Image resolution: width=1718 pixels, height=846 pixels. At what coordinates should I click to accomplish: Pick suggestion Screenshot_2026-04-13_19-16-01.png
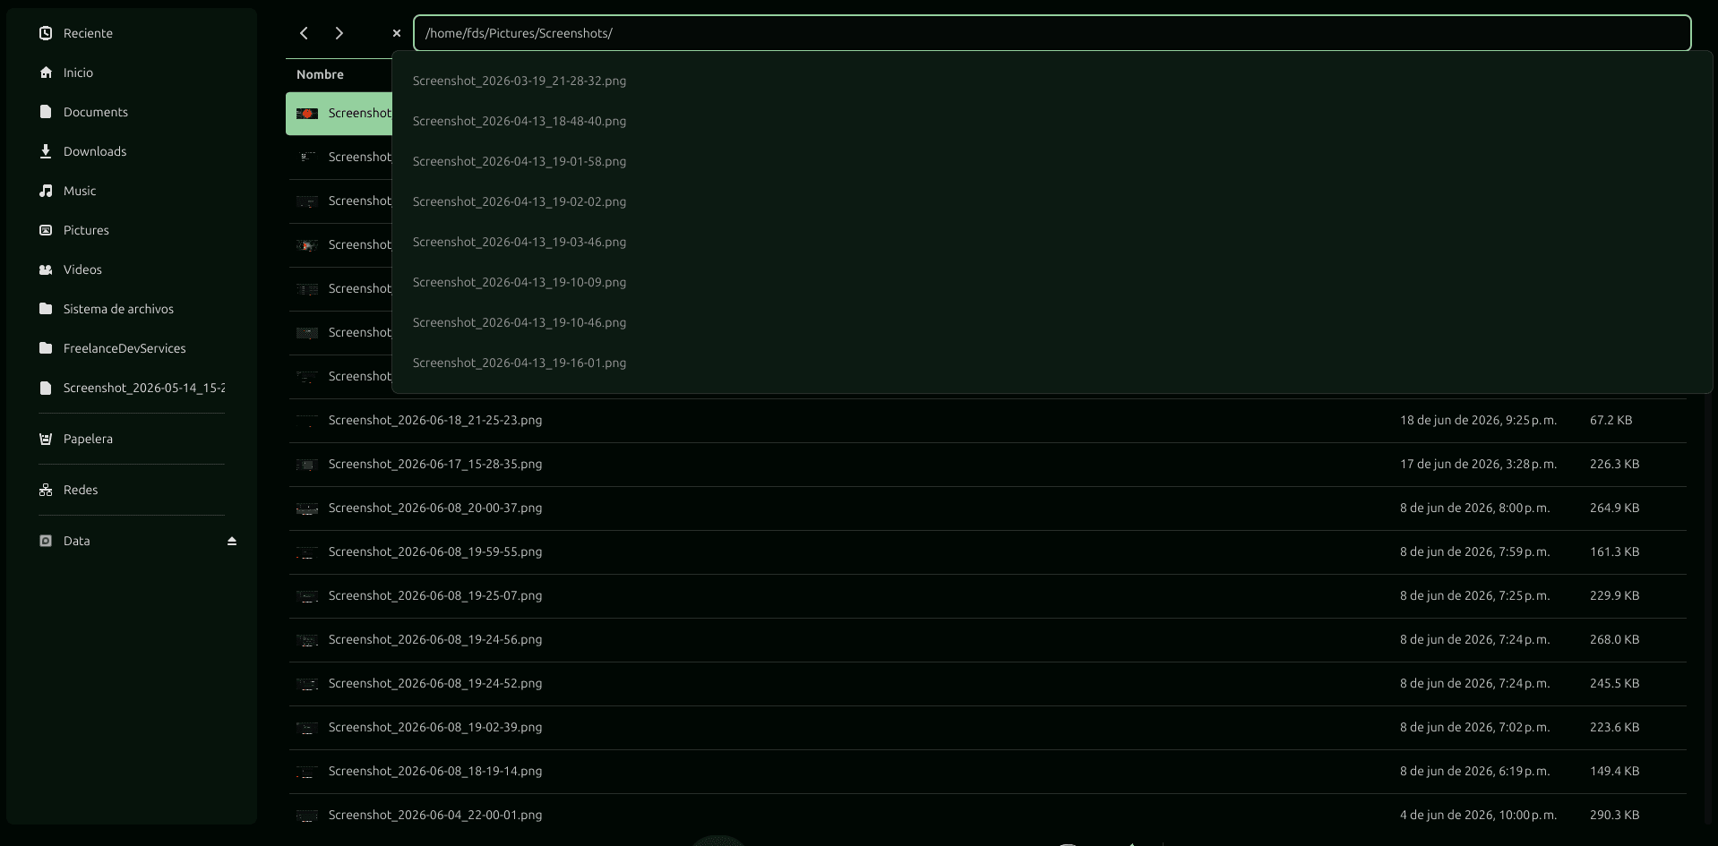(1052, 363)
